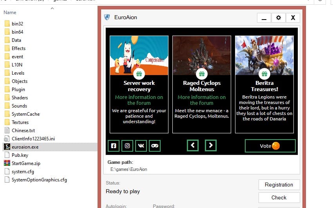Open the Facebook social link icon

coord(114,146)
